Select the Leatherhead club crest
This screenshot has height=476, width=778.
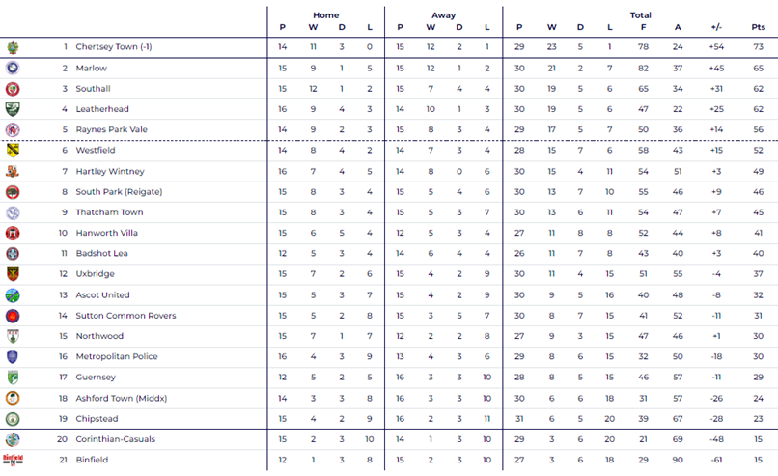click(13, 109)
